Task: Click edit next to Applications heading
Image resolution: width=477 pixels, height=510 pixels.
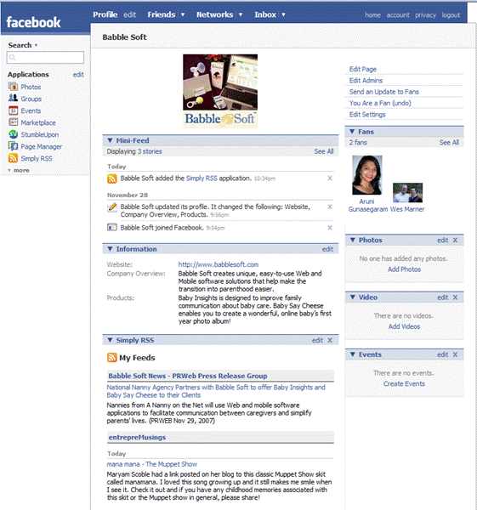Action: (78, 75)
